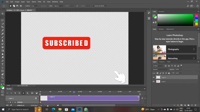The image size is (200, 112).
Task: Open the Fill slider dropdown
Action: 181,73
